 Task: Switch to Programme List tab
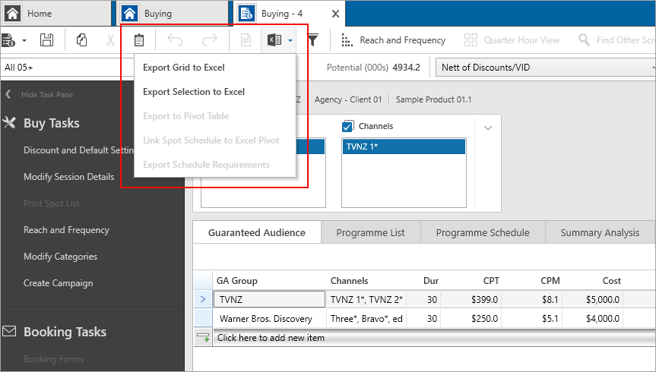coord(370,232)
